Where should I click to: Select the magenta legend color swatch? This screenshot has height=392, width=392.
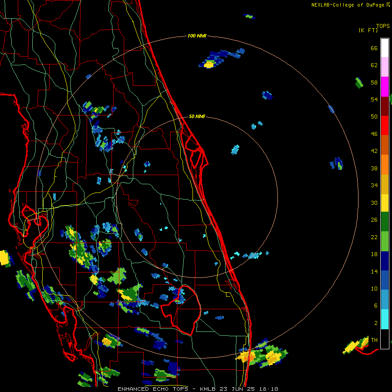click(385, 87)
